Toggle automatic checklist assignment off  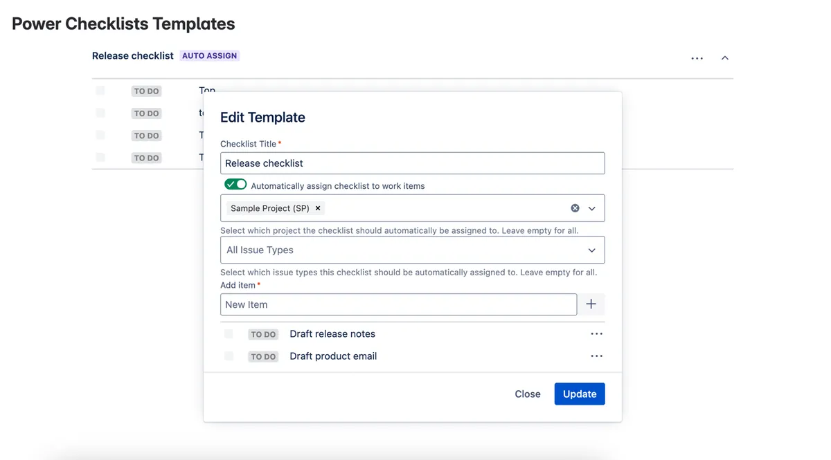pos(235,185)
